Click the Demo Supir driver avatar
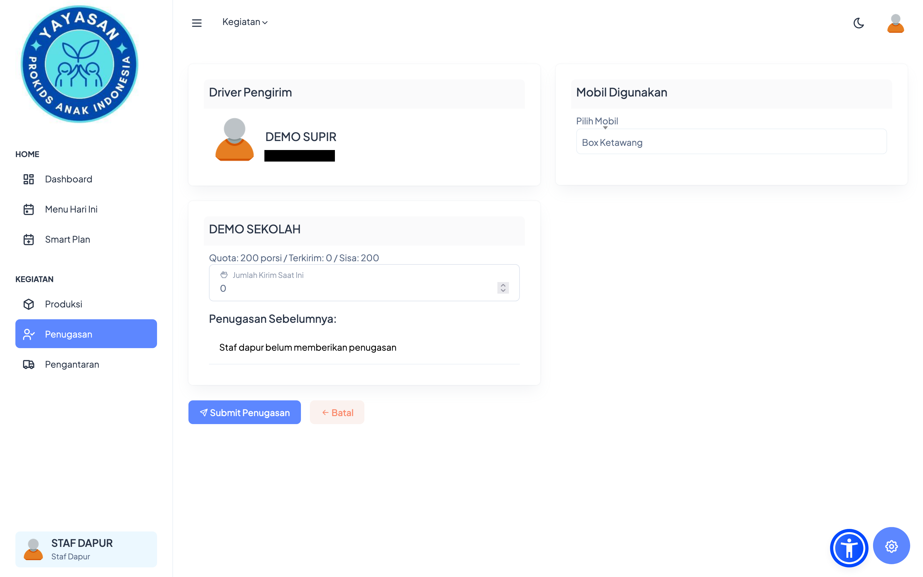Screen dimensions: 923x577 click(x=234, y=140)
